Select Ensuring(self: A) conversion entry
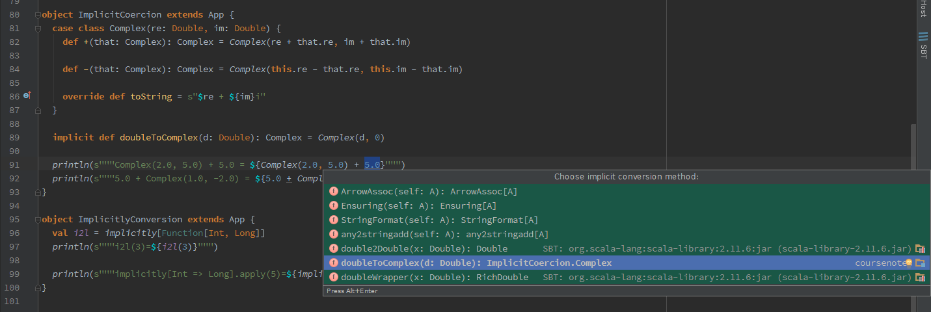 click(627, 206)
